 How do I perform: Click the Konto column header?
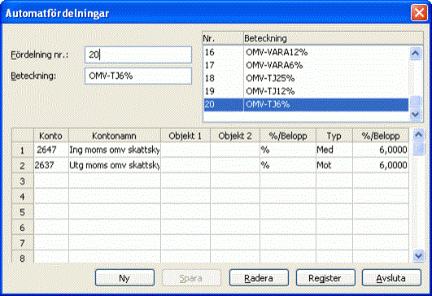coord(51,136)
